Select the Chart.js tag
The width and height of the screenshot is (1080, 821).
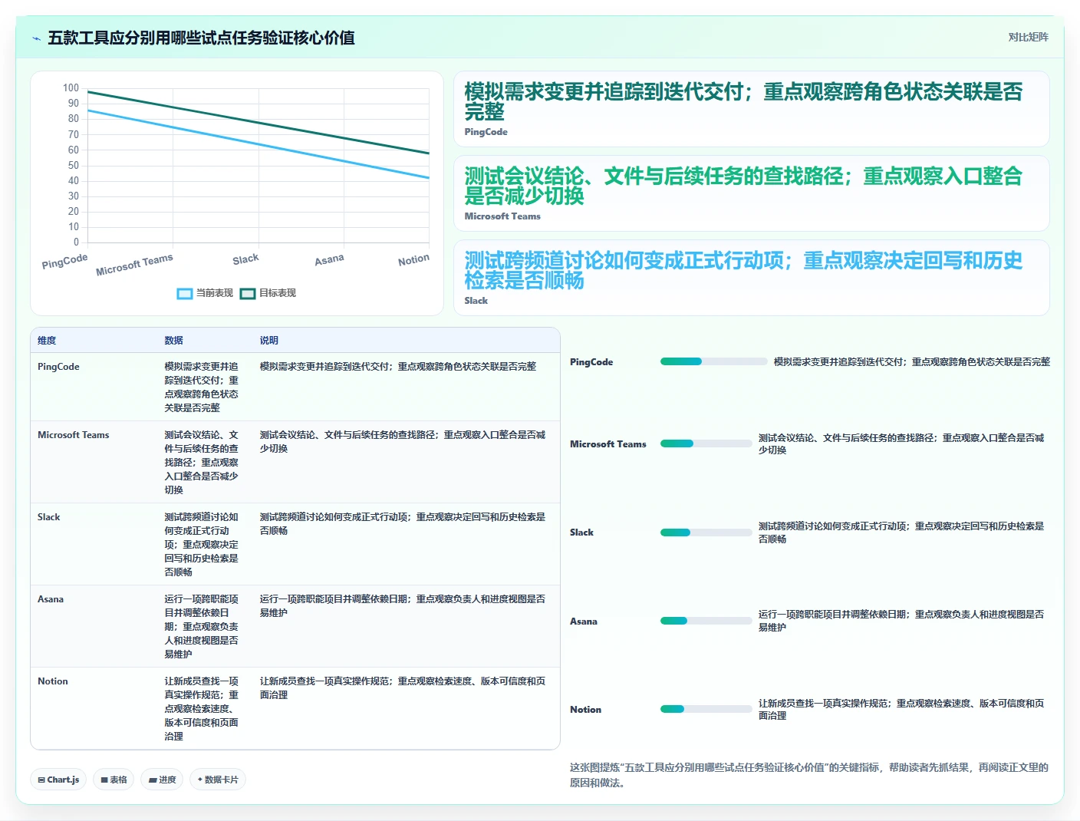[x=58, y=780]
